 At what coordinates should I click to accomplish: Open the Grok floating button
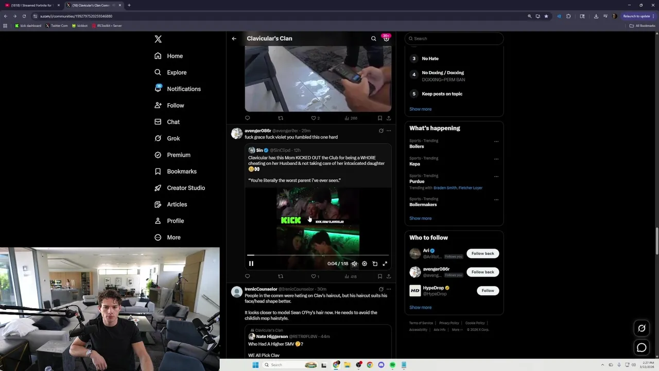[641, 328]
